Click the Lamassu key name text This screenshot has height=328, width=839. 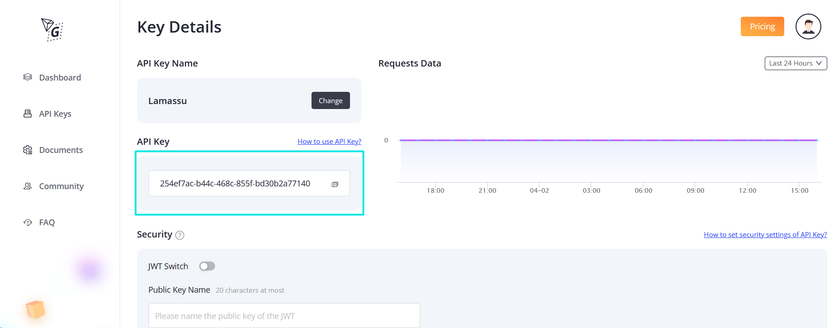pyautogui.click(x=168, y=101)
